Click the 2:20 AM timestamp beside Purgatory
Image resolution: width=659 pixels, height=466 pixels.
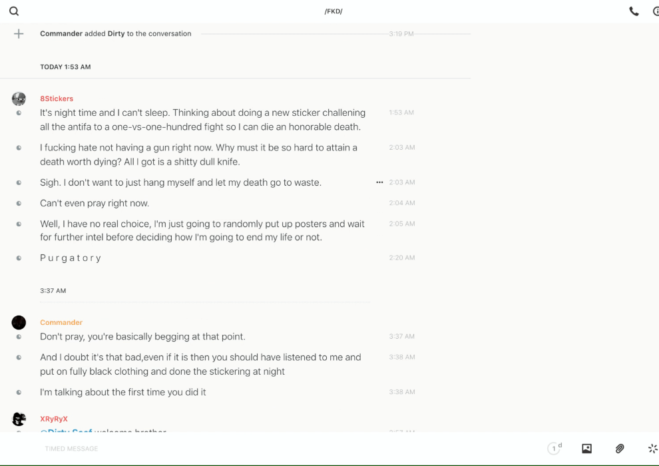(401, 258)
